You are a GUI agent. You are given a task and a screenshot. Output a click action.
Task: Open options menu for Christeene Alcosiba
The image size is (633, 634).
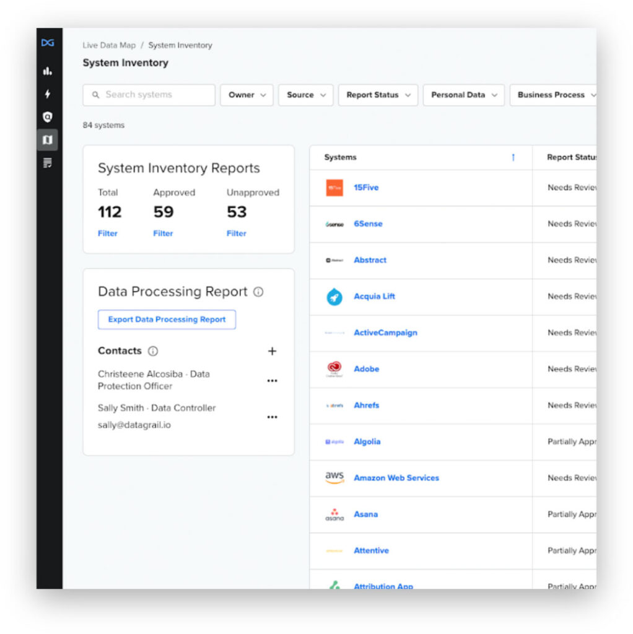272,381
